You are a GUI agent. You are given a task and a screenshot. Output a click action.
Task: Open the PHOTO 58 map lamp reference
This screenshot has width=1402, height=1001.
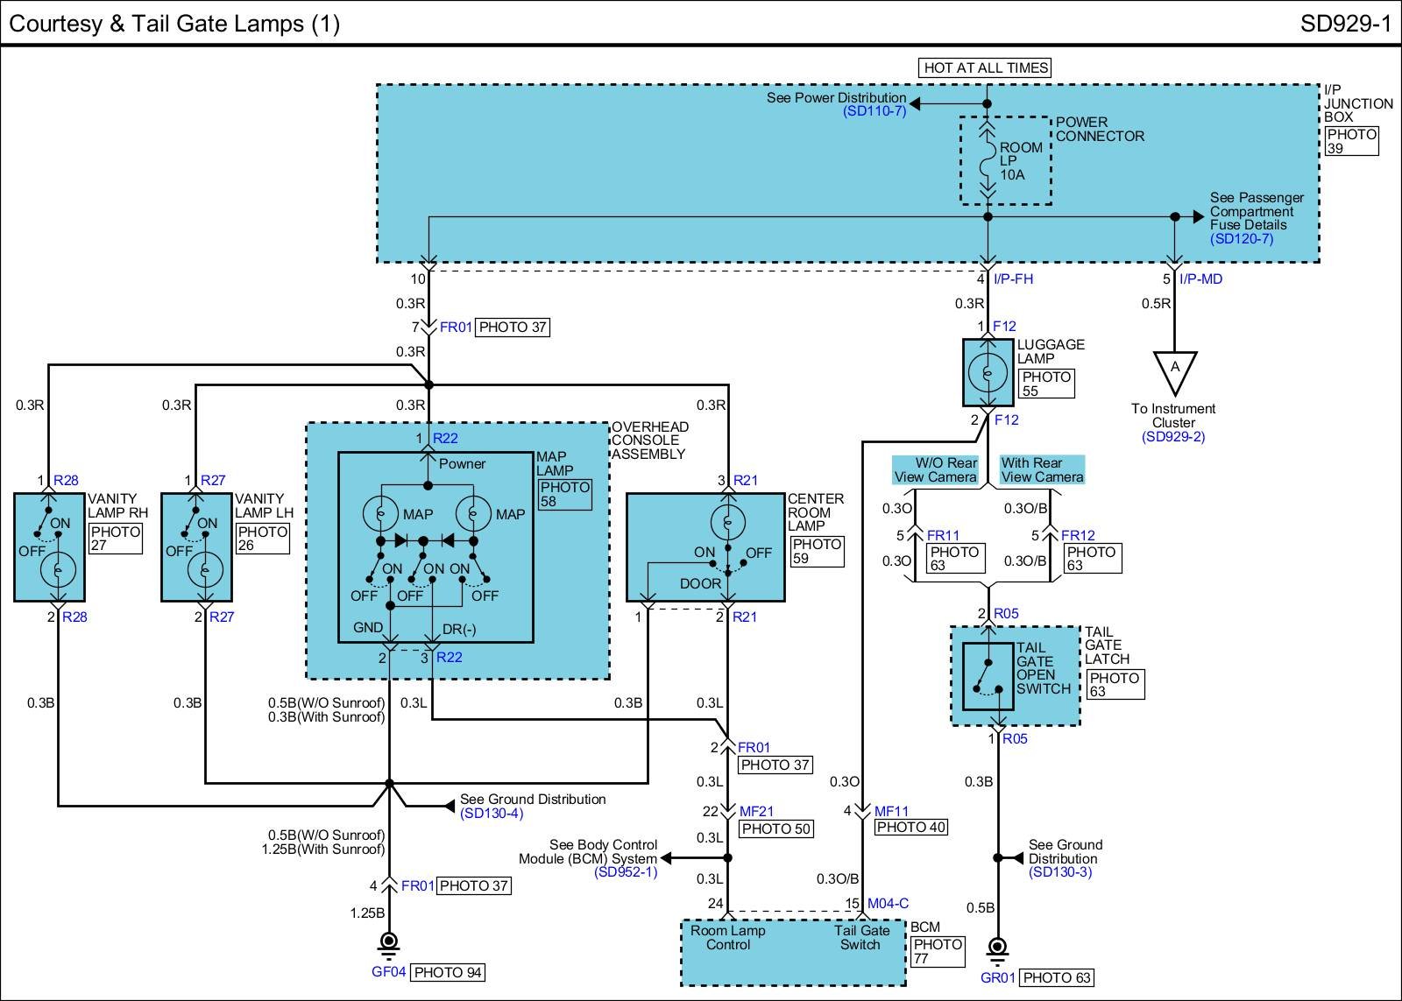(564, 494)
